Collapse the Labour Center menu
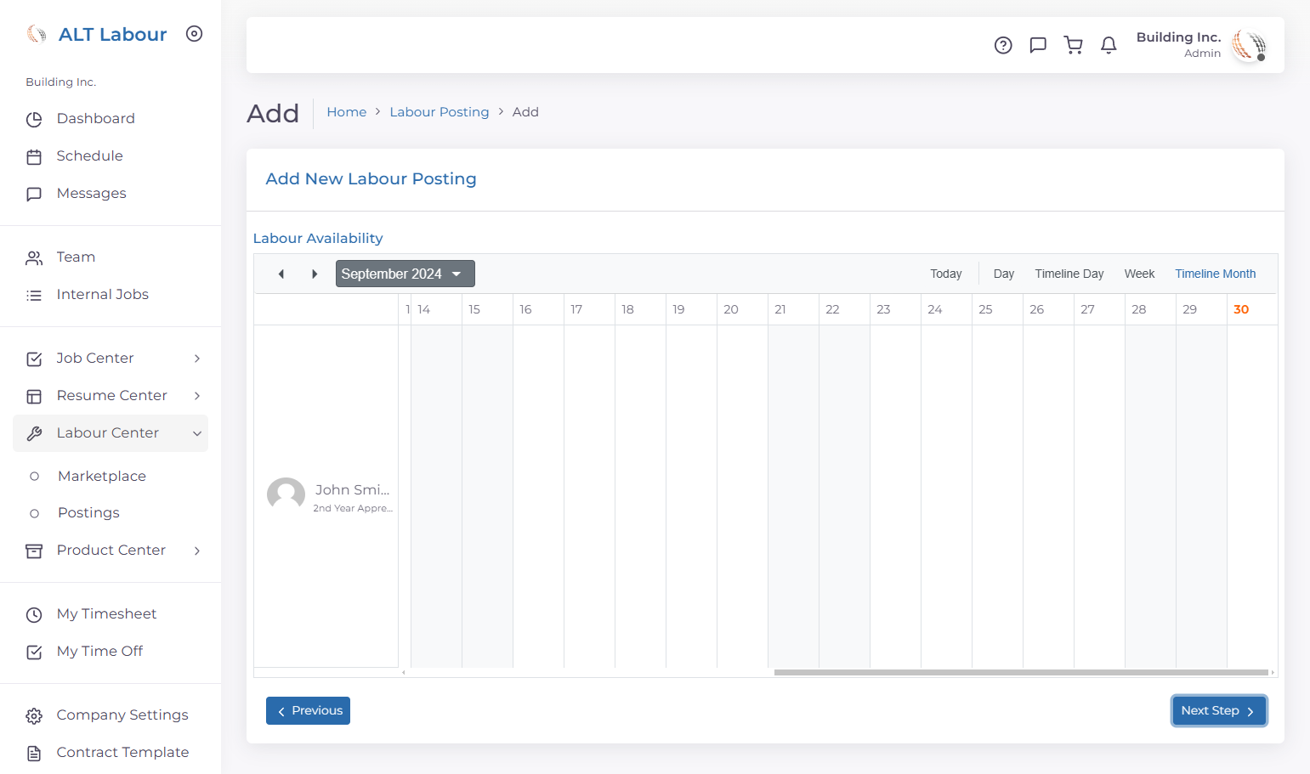 (111, 433)
